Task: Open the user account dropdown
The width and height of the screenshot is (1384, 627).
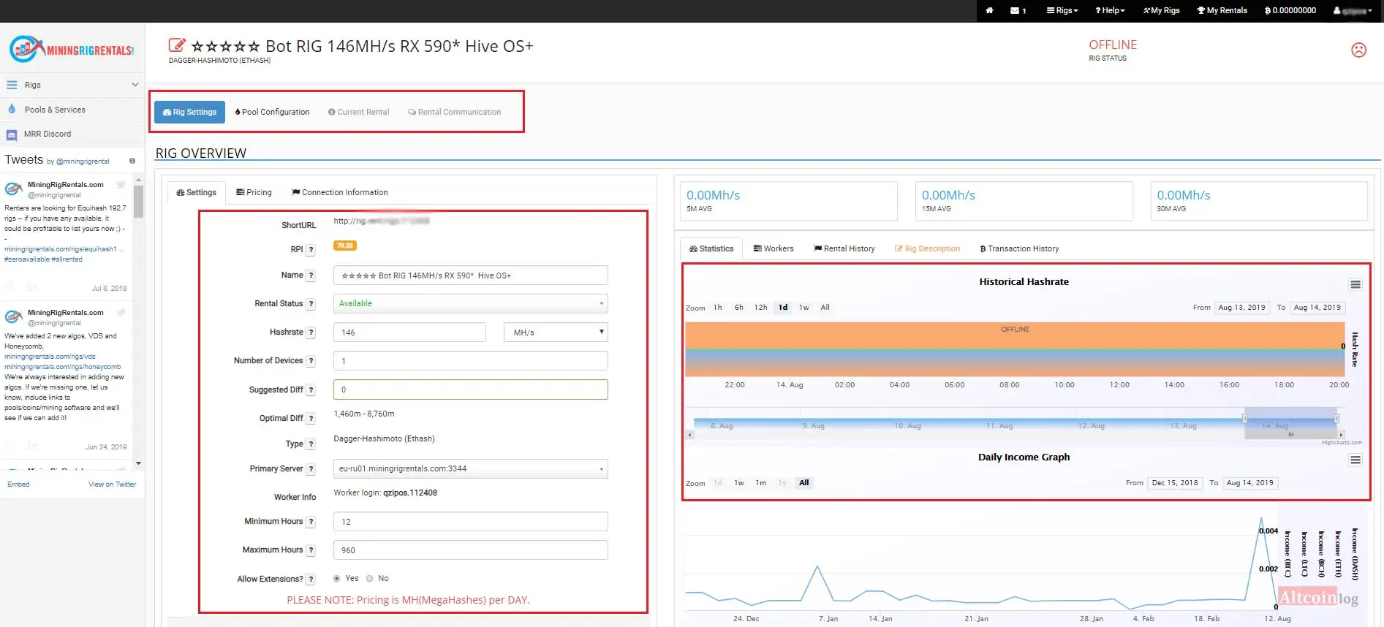Action: click(1353, 10)
